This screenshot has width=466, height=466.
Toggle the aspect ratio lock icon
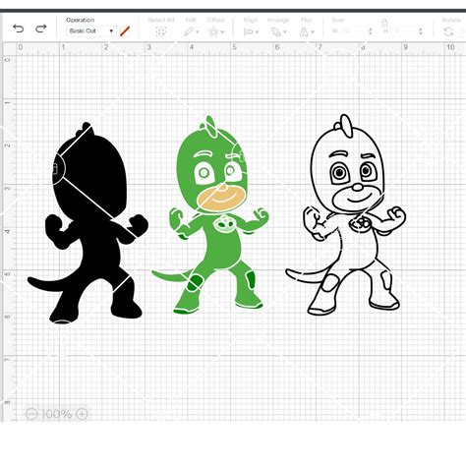(384, 23)
